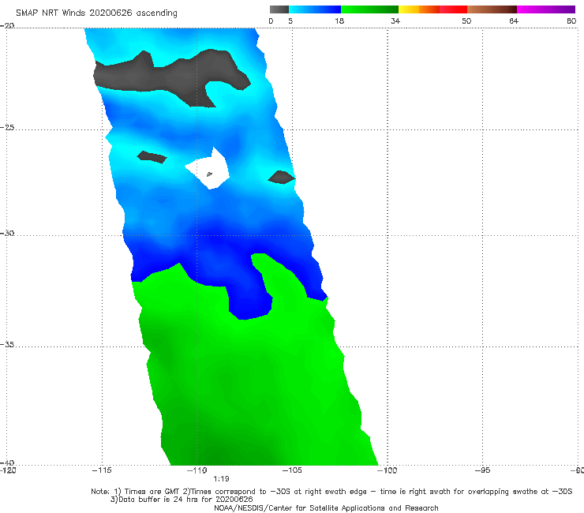Click the colorbar label '50'

point(466,21)
